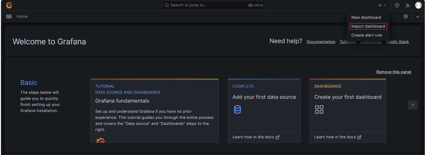The image size is (425, 155).
Task: Collapse the top bar with chevron
Action: pos(418,17)
